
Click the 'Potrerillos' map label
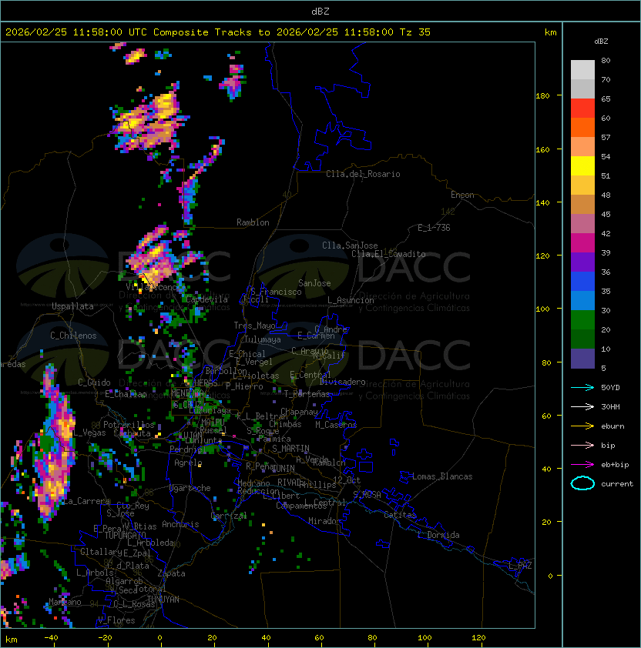[x=129, y=425]
